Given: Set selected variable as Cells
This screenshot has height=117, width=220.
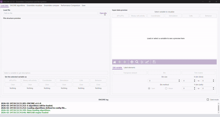Looking at the screenshot, I should point(81,80).
